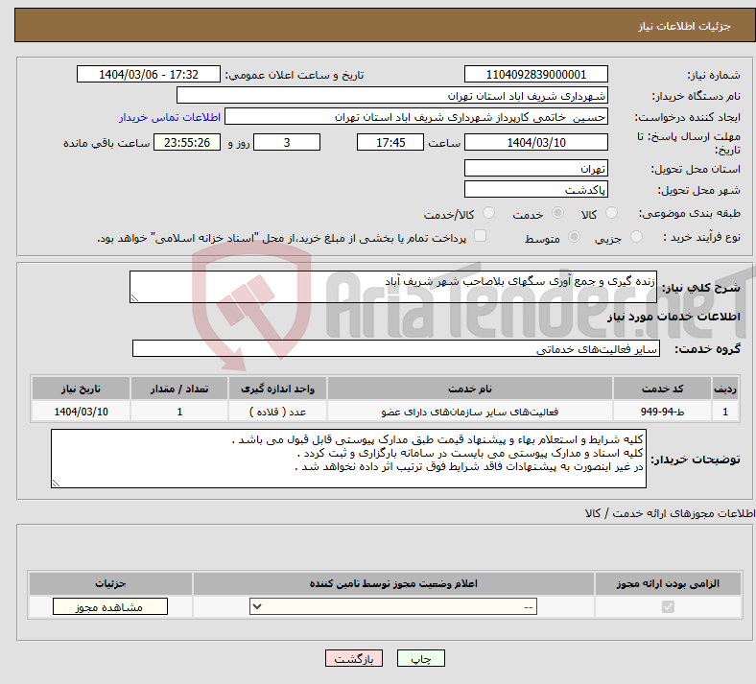Select the service row ط-94-949

coord(385,412)
